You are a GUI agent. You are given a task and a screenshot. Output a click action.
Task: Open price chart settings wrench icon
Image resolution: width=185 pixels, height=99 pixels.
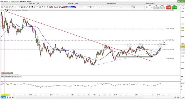(4, 10)
